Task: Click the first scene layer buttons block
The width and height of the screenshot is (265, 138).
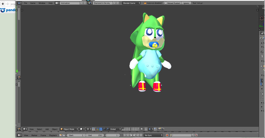Action: pos(126,129)
